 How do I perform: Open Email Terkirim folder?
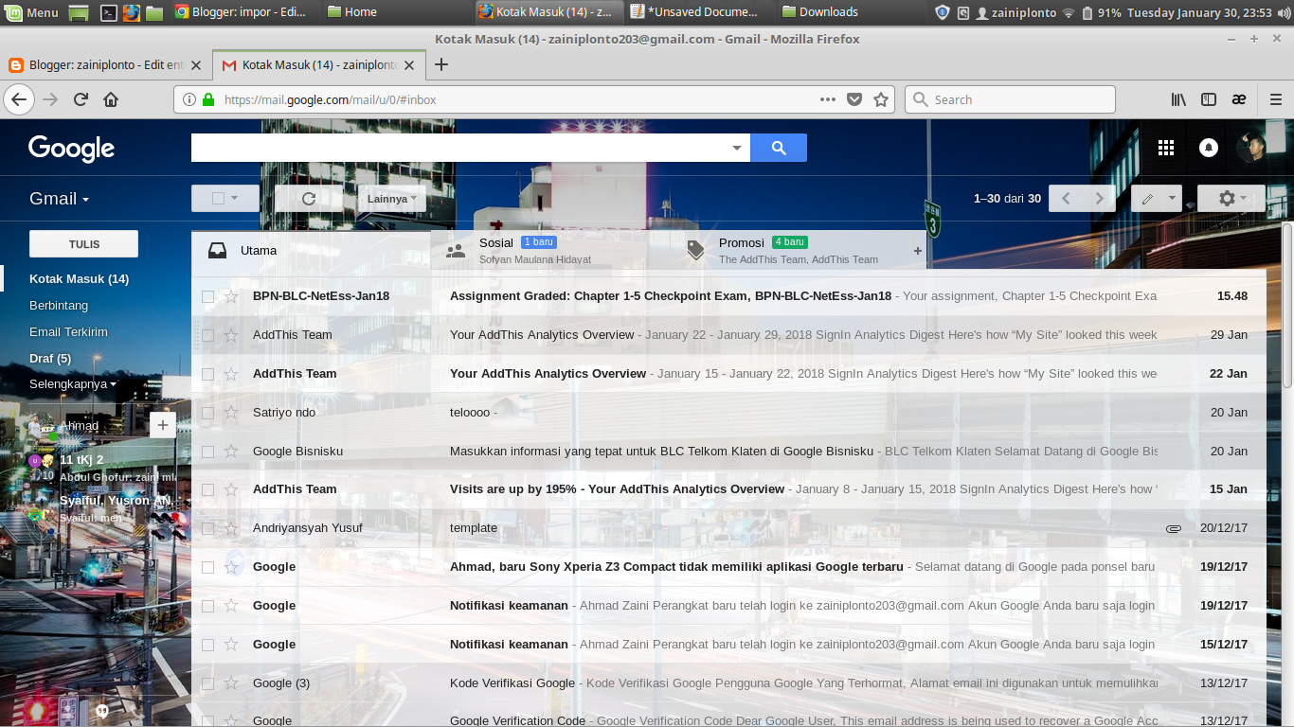pyautogui.click(x=68, y=332)
